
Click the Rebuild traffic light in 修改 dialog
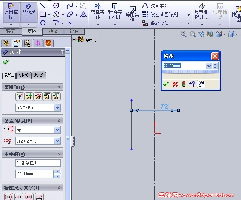184,84
